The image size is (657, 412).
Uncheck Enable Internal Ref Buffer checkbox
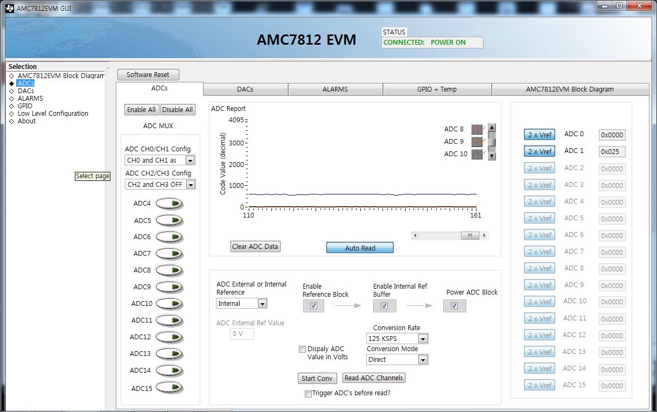385,306
